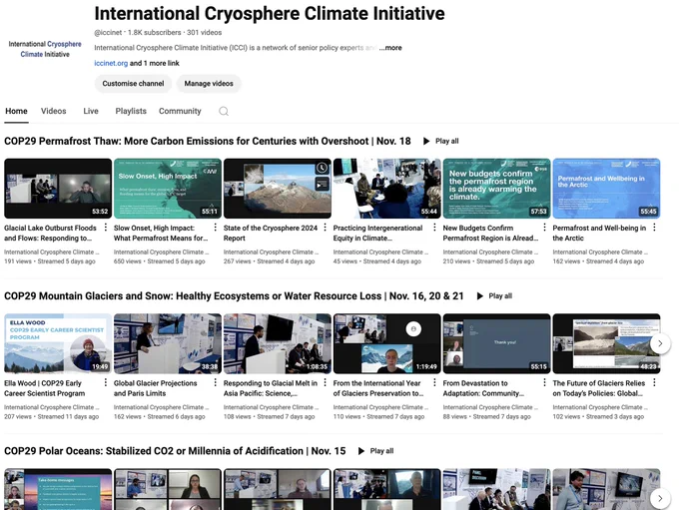
Task: Click Add to queue icon on State of Cryosphere thumbnail
Action: click(x=322, y=185)
